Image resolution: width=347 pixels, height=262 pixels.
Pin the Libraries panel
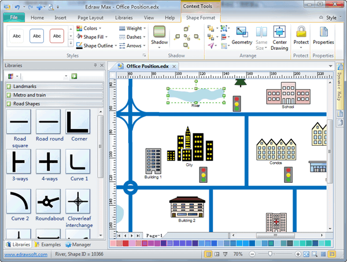[x=95, y=66]
